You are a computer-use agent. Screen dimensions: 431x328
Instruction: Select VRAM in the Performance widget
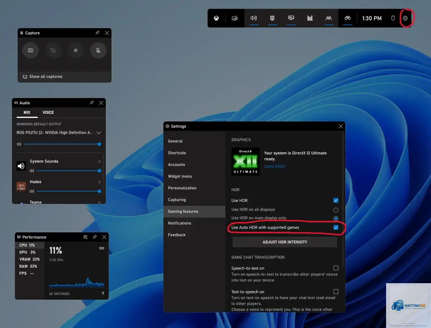pos(29,259)
